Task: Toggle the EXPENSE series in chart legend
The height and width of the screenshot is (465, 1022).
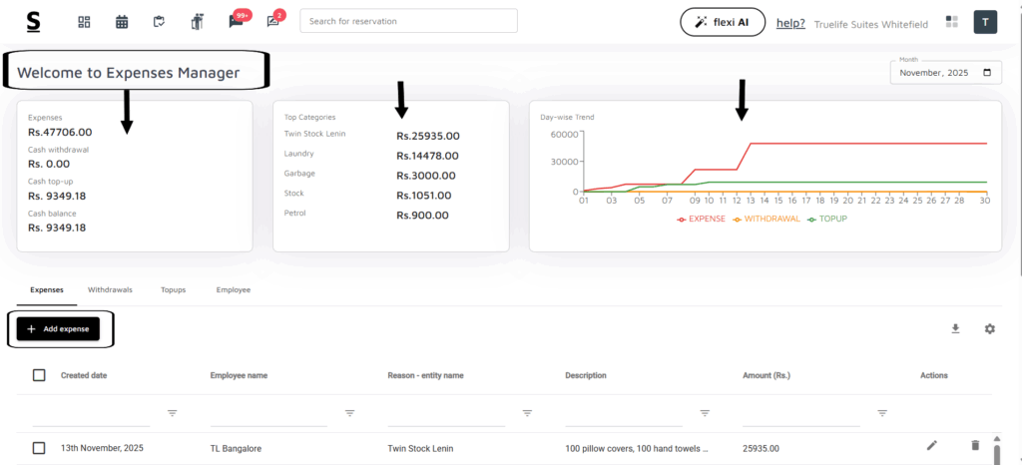Action: [x=704, y=219]
